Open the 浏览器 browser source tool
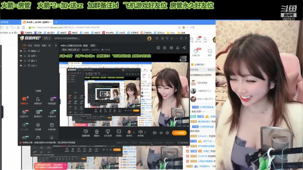Image resolution: width=303 pixels, height=170 pixels. tap(38, 127)
